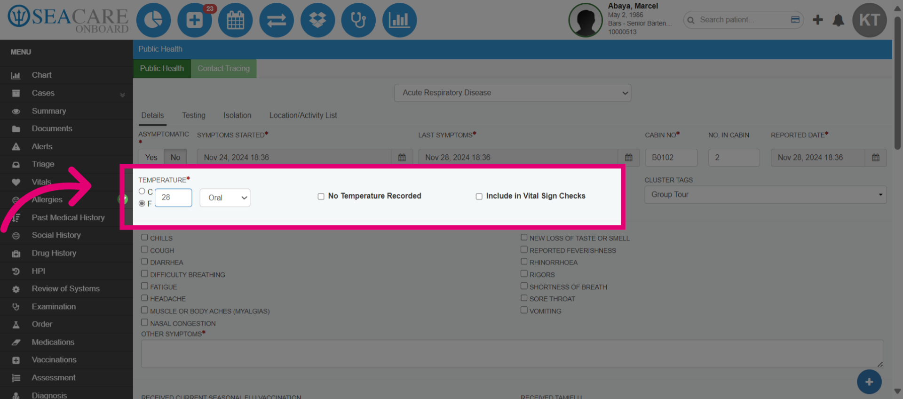Image resolution: width=903 pixels, height=399 pixels.
Task: Click the patient photo of Abaya, Marcel
Action: 586,20
